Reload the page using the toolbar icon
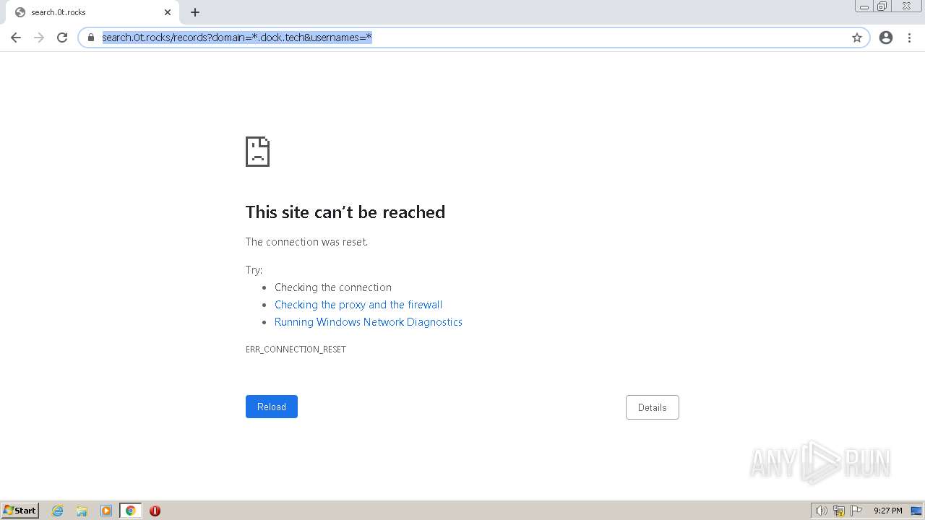The height and width of the screenshot is (520, 925). click(x=62, y=38)
